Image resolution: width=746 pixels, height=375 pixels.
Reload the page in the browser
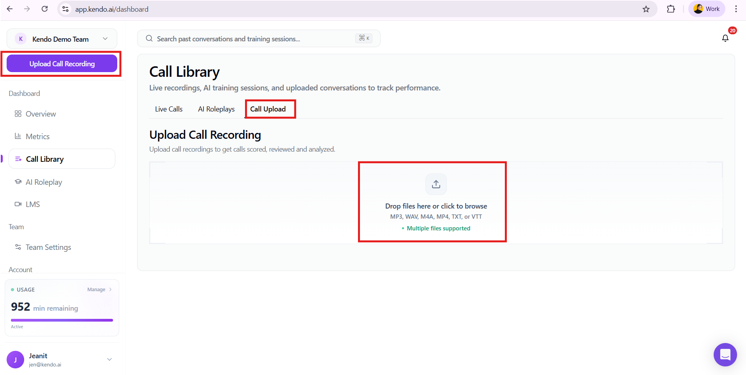tap(45, 9)
